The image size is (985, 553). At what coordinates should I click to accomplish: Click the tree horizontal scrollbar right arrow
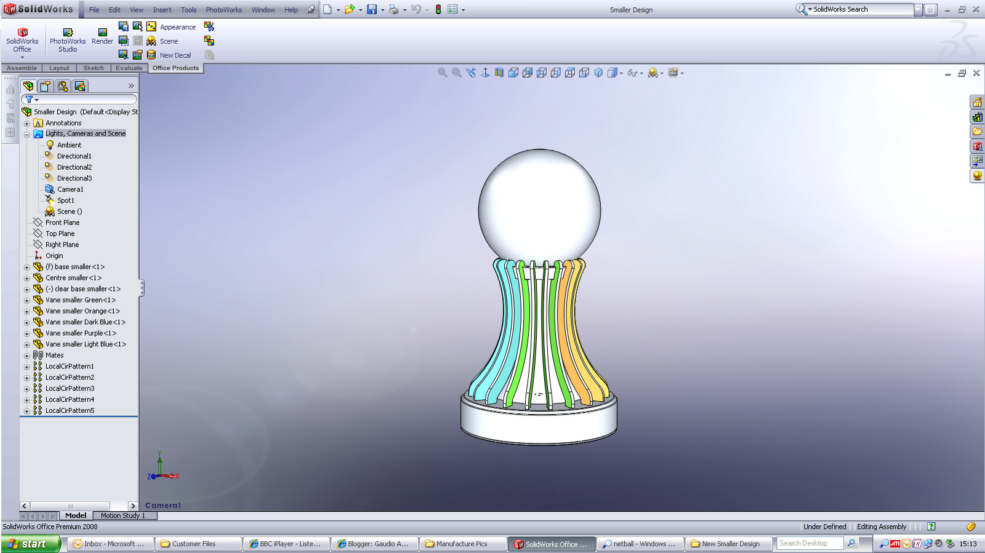tap(133, 506)
